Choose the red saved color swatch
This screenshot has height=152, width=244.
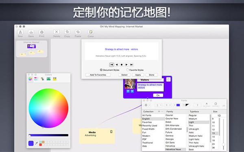(40, 145)
